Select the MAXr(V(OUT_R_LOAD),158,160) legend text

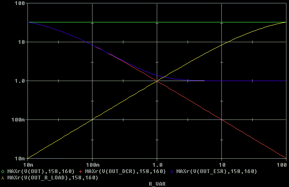(x=53, y=178)
